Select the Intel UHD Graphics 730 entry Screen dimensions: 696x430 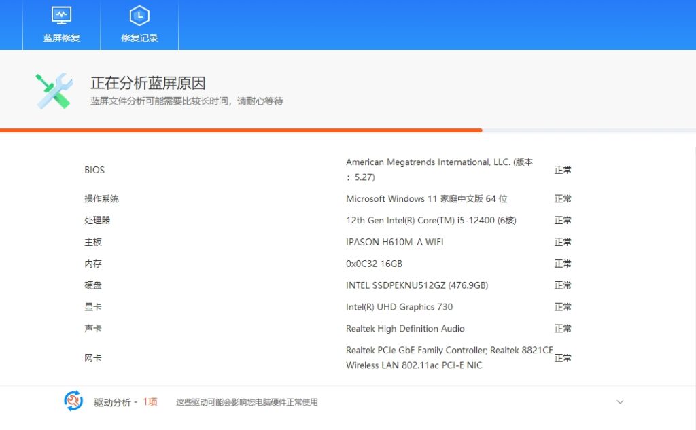click(399, 307)
